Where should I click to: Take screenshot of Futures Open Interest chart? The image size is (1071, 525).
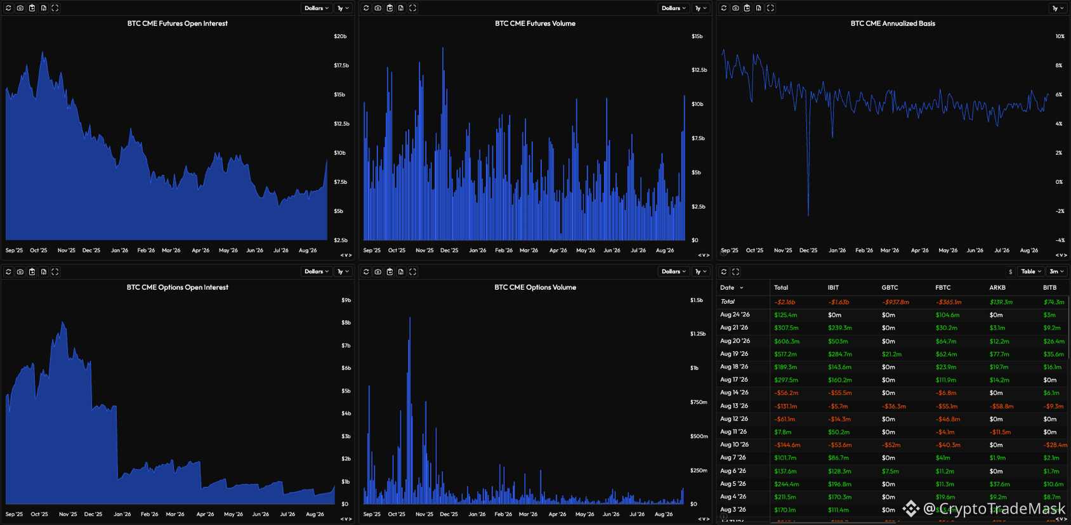(x=20, y=8)
